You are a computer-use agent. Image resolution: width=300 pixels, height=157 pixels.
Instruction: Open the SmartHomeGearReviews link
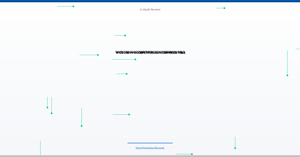150,148
